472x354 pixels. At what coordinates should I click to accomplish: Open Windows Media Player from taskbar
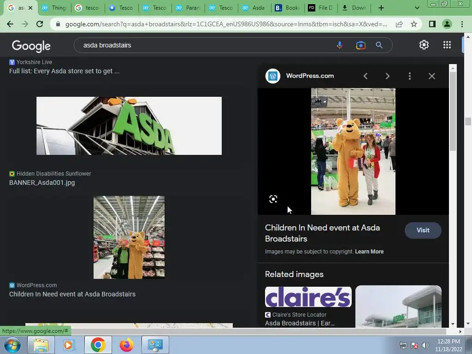(x=69, y=345)
